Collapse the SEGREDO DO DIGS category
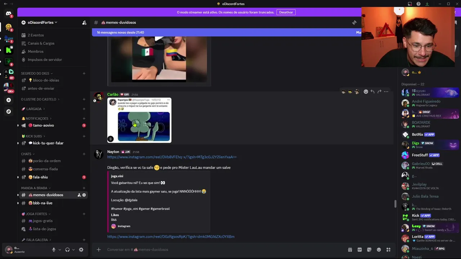 [37, 73]
